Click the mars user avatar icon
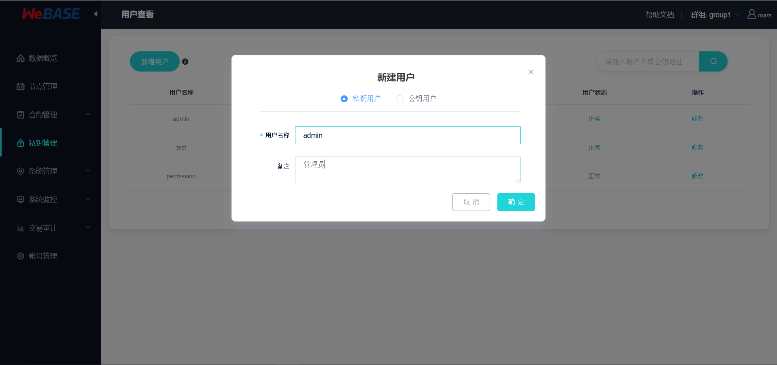Image resolution: width=777 pixels, height=365 pixels. coord(751,14)
